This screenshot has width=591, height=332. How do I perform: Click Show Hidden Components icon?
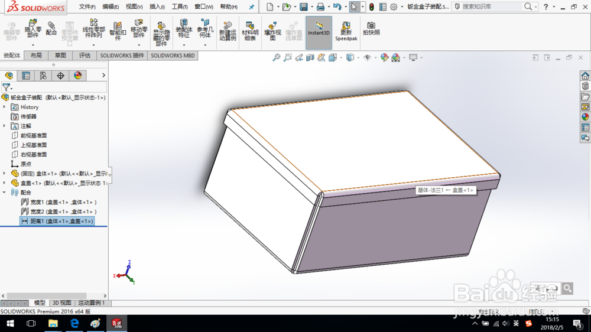coord(161,34)
